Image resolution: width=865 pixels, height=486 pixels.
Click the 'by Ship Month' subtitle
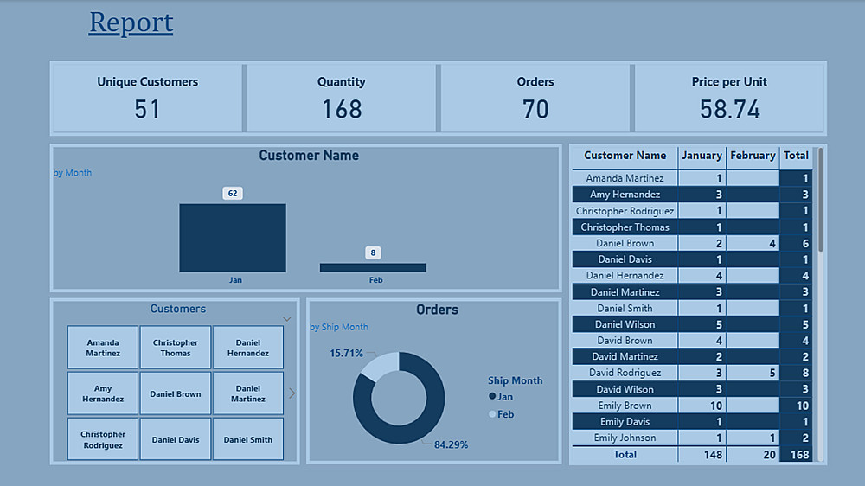pos(339,327)
